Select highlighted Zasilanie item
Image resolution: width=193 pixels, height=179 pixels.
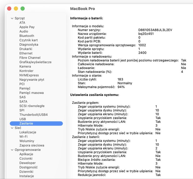[36, 124]
